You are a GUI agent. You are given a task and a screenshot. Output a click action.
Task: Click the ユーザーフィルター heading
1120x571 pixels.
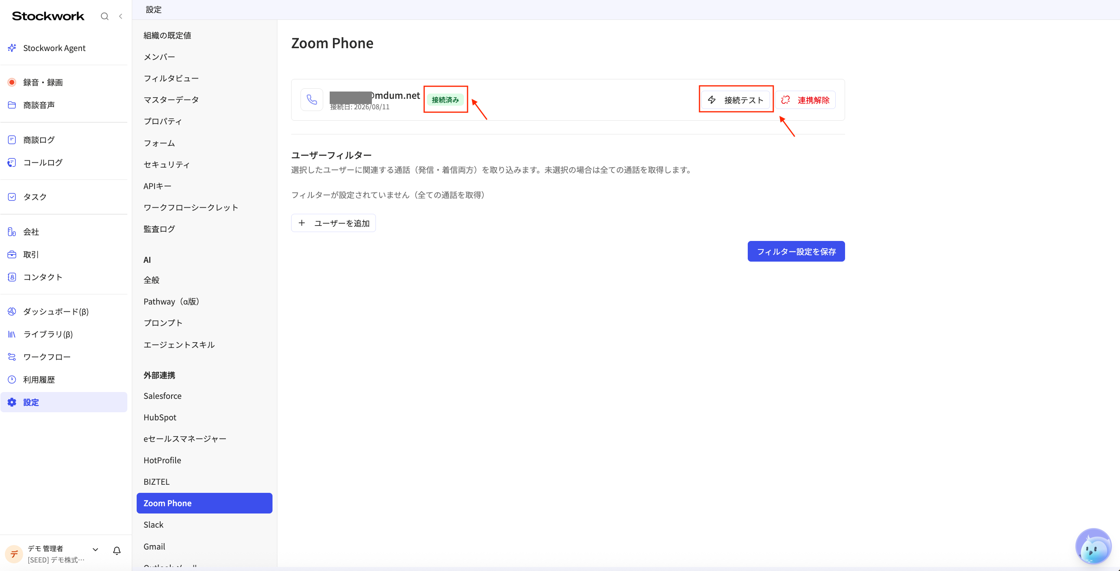pyautogui.click(x=331, y=155)
